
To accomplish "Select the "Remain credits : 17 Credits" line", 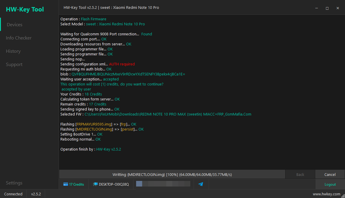I will point(83,104).
